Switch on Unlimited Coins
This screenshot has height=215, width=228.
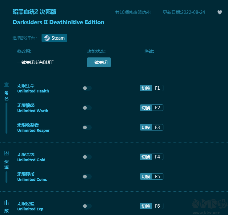tap(87, 177)
